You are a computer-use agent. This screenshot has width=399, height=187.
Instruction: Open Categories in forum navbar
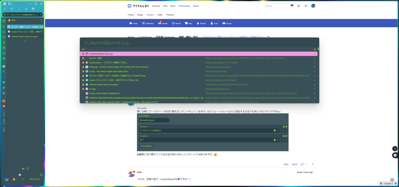[x=148, y=23]
